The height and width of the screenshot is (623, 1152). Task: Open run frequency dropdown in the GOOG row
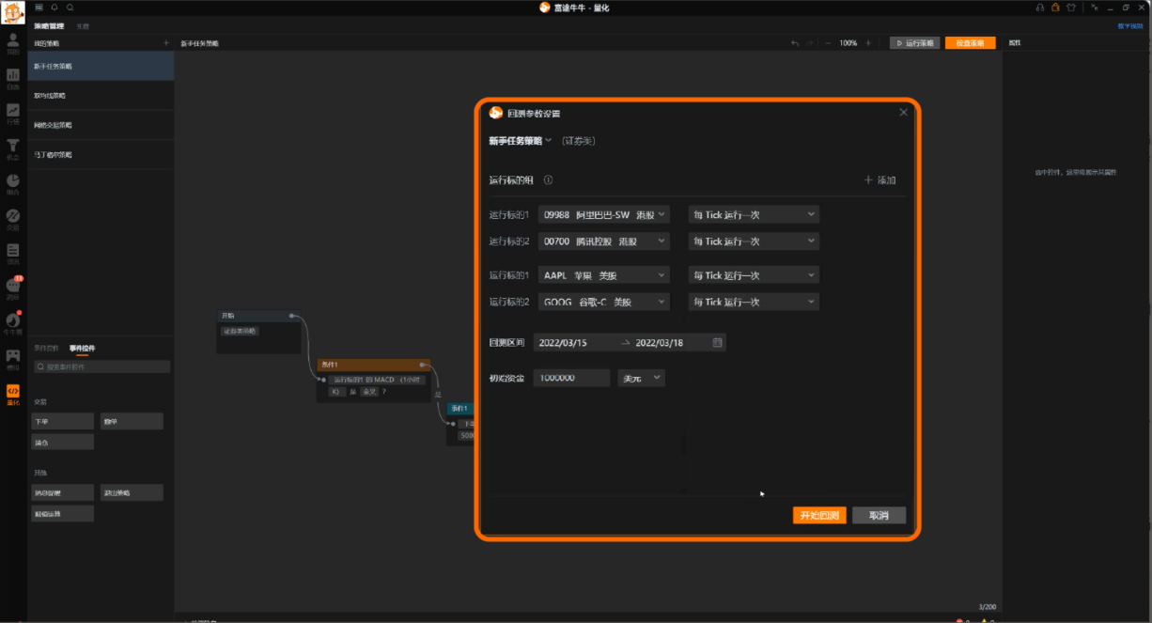click(x=754, y=302)
